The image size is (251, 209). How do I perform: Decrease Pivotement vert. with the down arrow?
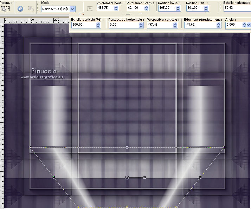coord(146,9)
